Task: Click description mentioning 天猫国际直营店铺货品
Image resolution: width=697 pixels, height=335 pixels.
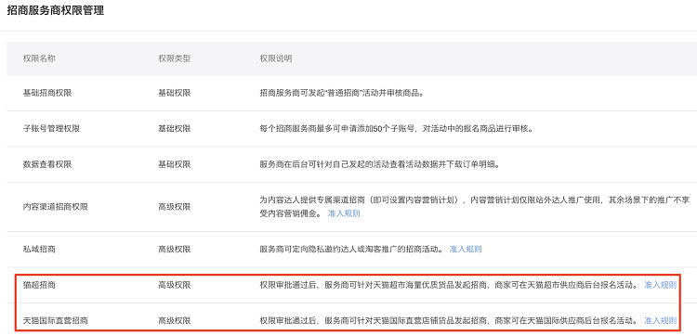Action: pos(449,320)
